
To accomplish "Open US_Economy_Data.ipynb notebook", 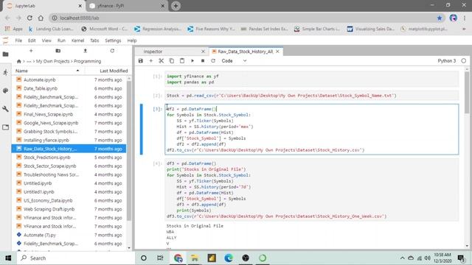I will pos(69,201).
